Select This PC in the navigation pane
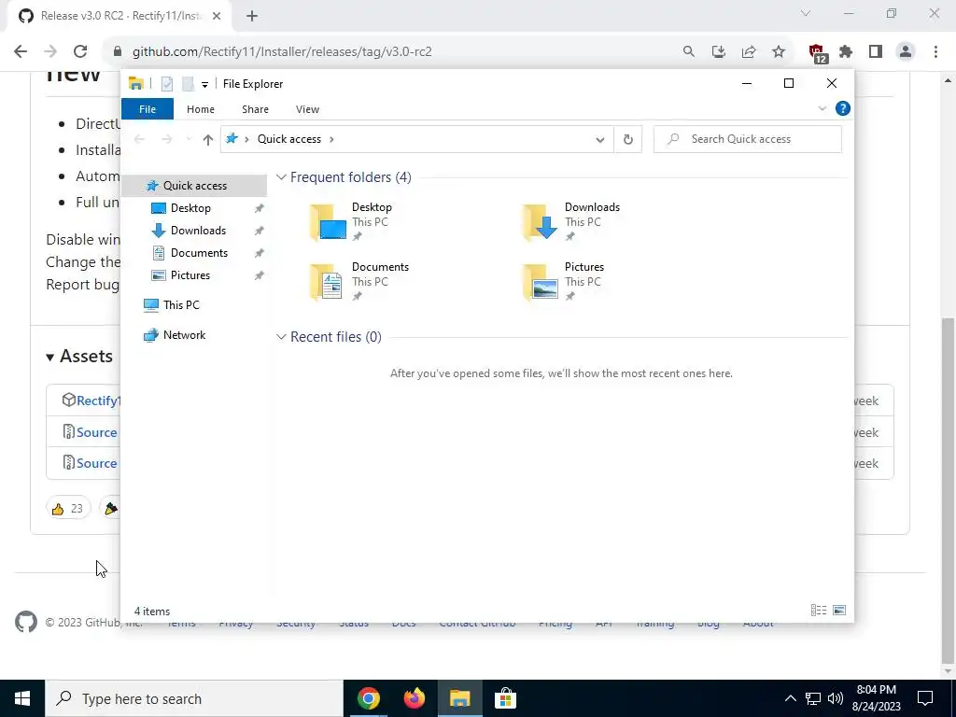The width and height of the screenshot is (956, 717). point(181,305)
